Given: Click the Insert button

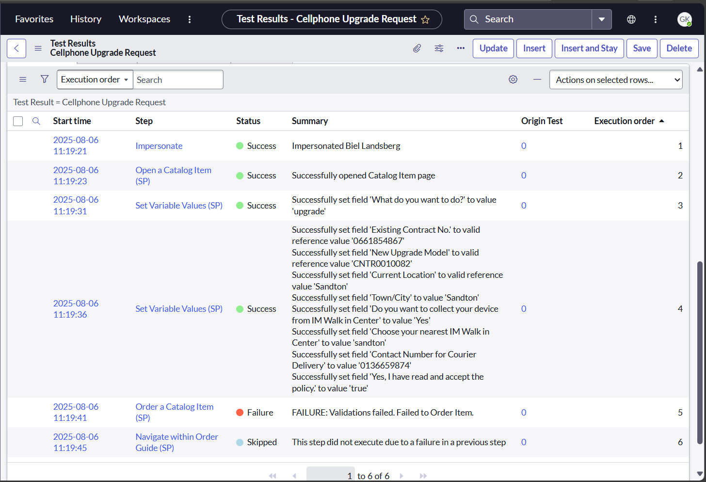Looking at the screenshot, I should 534,48.
